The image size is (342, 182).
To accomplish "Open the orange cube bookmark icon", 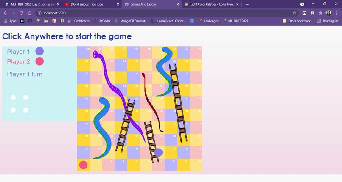I will pyautogui.click(x=54, y=21).
